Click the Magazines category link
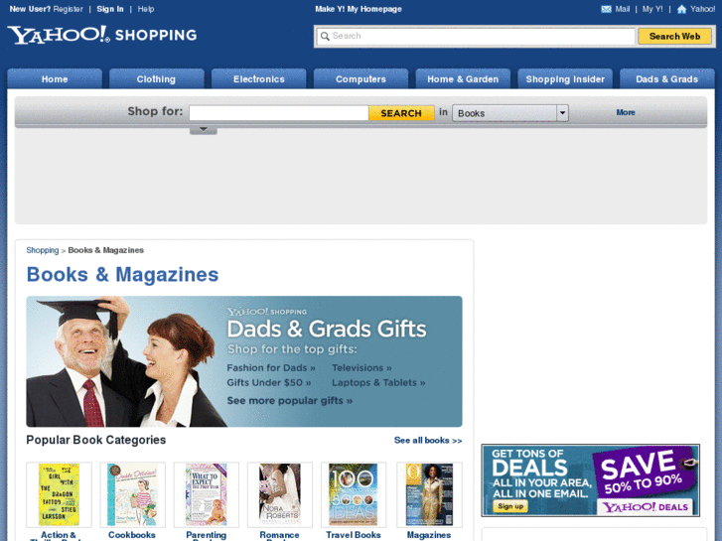This screenshot has width=722, height=541. pos(429,535)
